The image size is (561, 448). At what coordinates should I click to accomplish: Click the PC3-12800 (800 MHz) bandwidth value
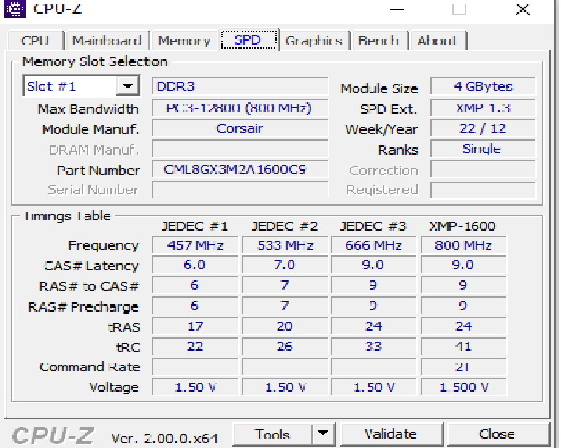click(240, 108)
